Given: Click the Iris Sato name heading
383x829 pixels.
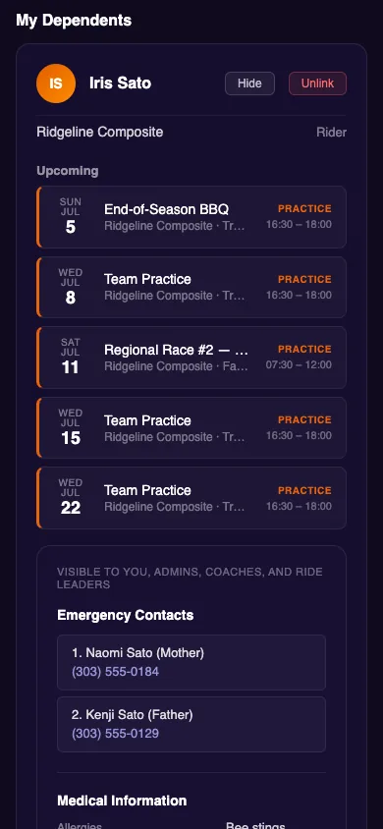Looking at the screenshot, I should point(120,83).
